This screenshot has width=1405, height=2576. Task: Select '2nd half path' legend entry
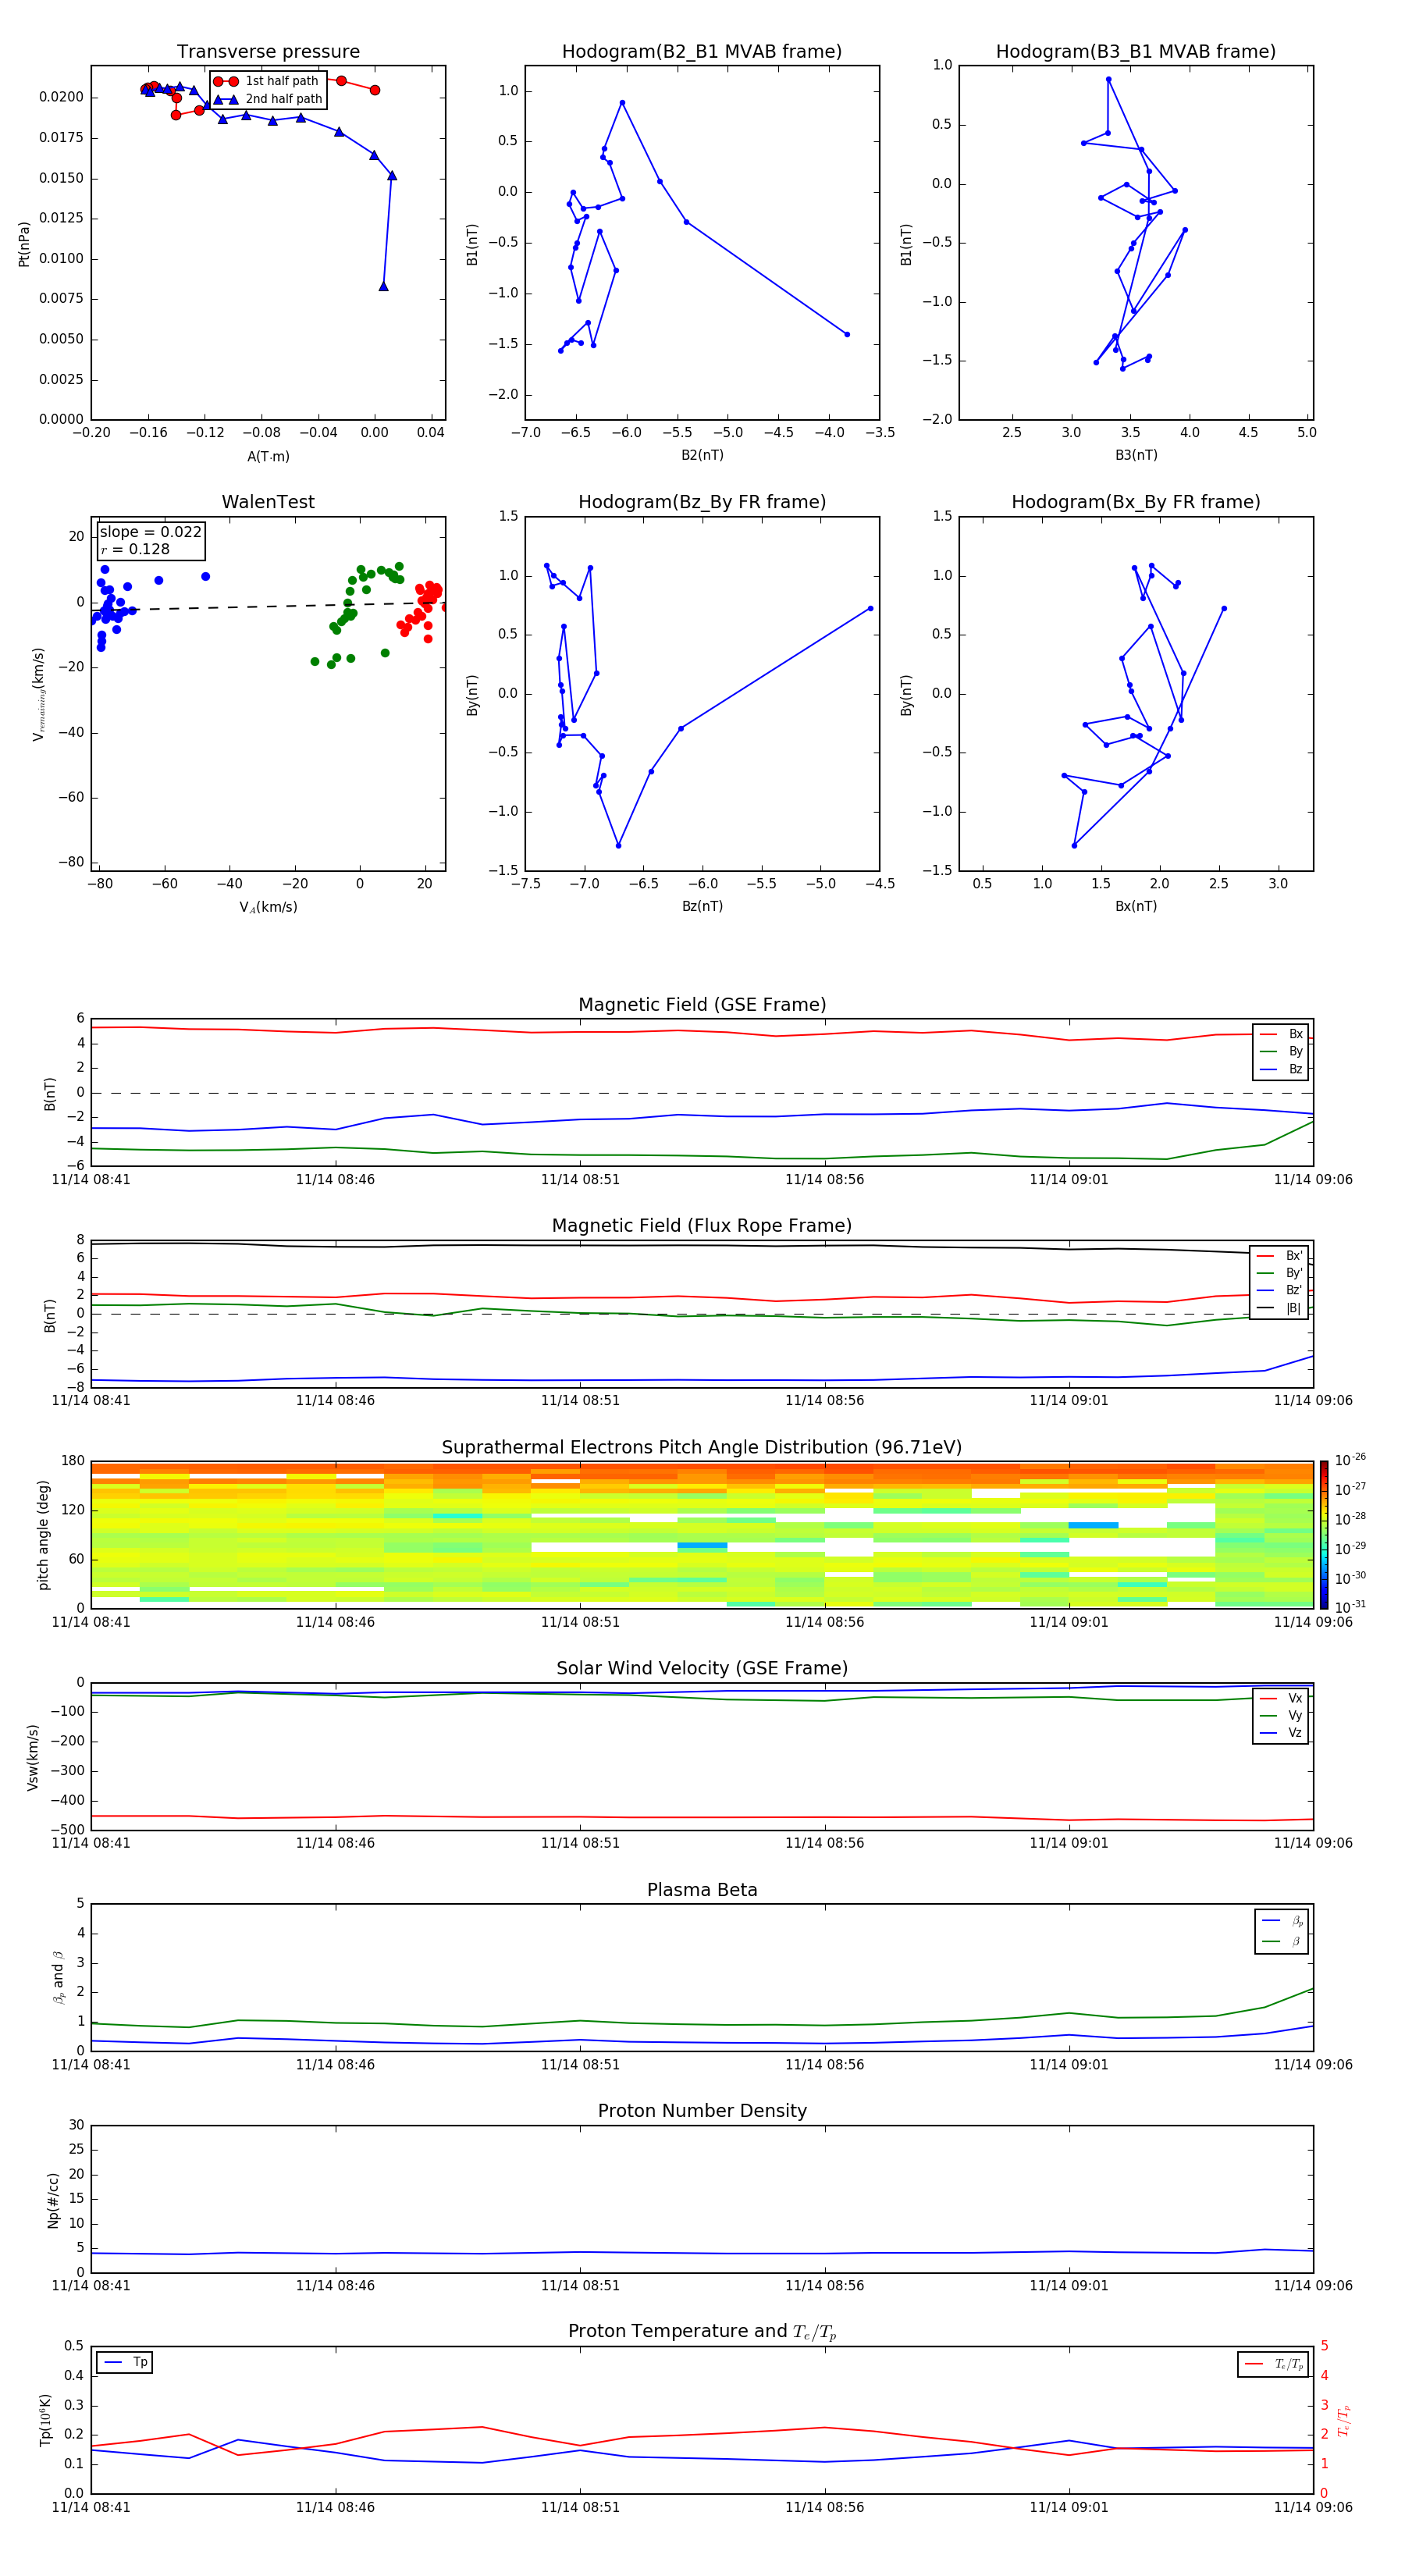point(267,99)
